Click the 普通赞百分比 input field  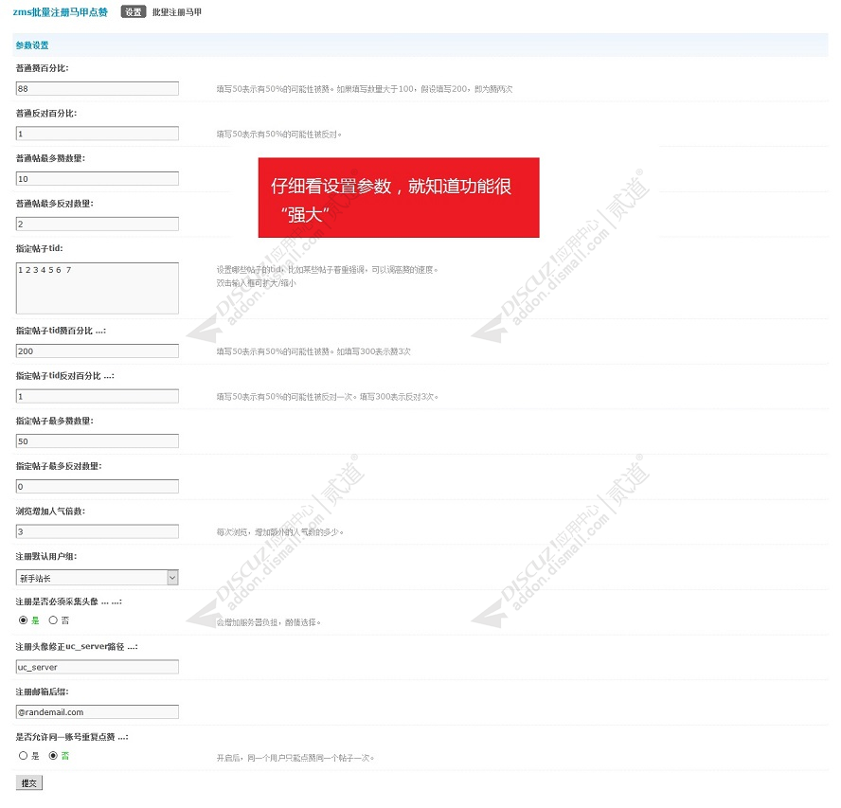tap(98, 88)
